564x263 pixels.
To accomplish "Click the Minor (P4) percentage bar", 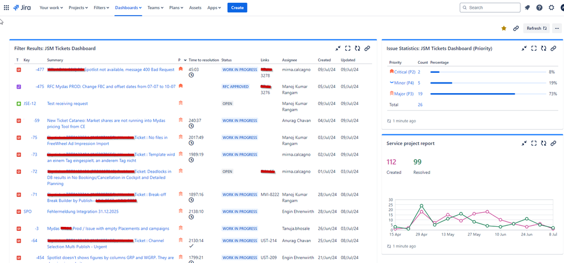I will pyautogui.click(x=488, y=83).
